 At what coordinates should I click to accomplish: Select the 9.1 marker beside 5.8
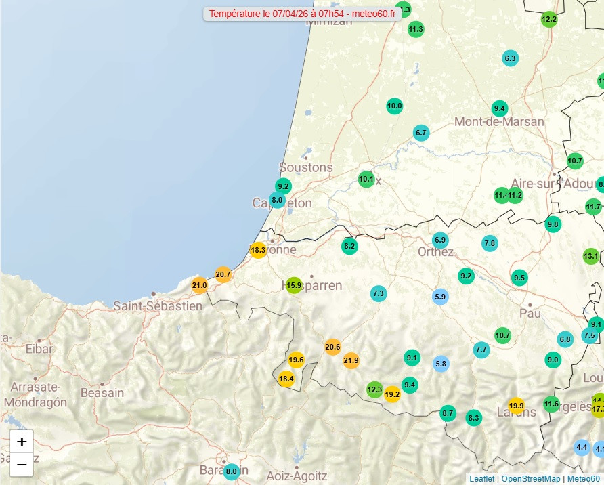(x=412, y=358)
